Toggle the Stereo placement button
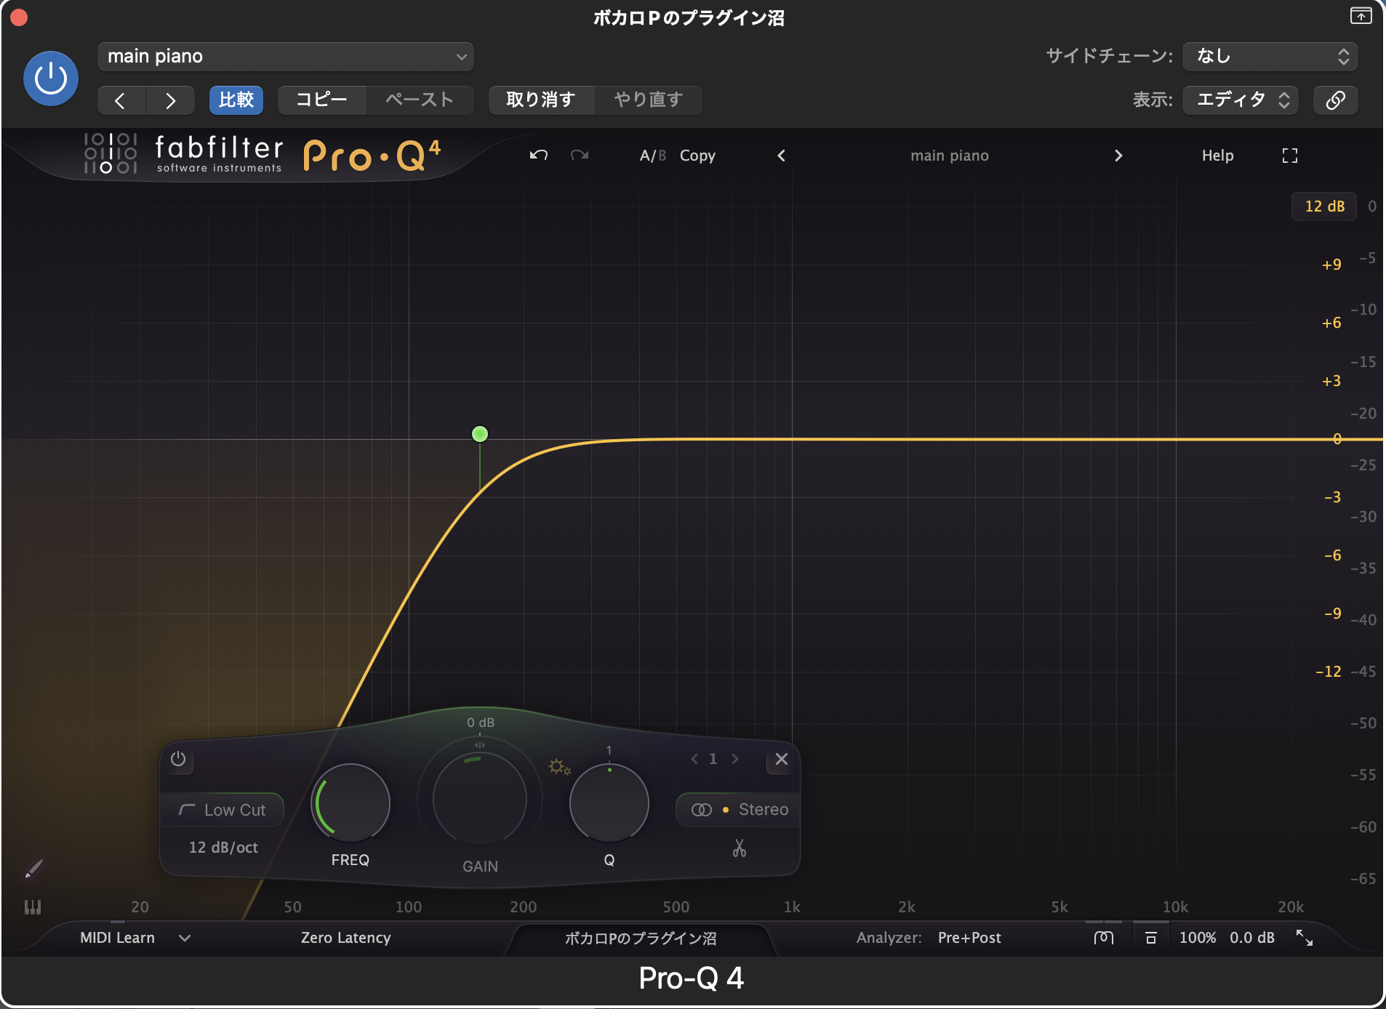The image size is (1386, 1009). coord(738,810)
